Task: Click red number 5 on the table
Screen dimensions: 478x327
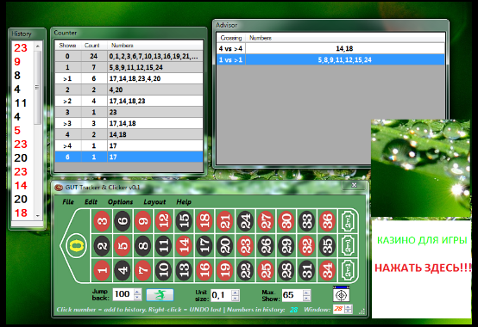Action: click(x=123, y=245)
